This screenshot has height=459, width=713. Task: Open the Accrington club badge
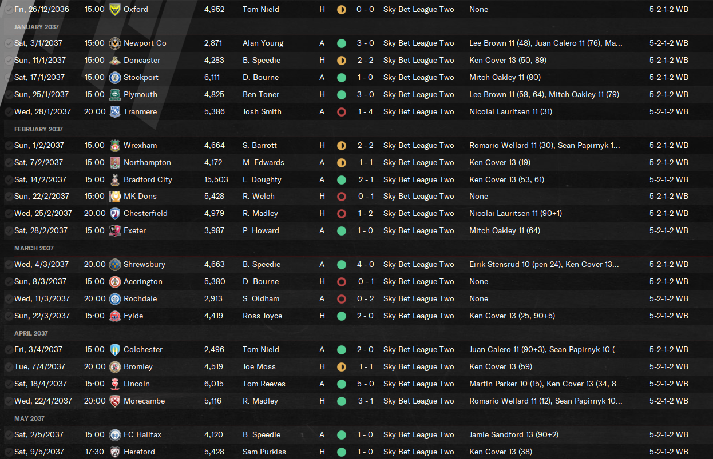[x=115, y=282]
